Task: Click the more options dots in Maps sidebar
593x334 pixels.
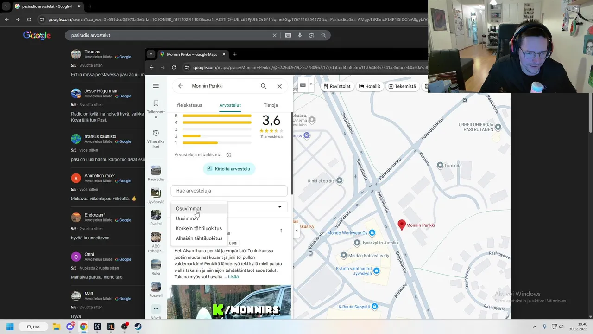Action: click(x=156, y=309)
